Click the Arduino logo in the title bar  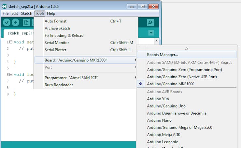click(5, 6)
